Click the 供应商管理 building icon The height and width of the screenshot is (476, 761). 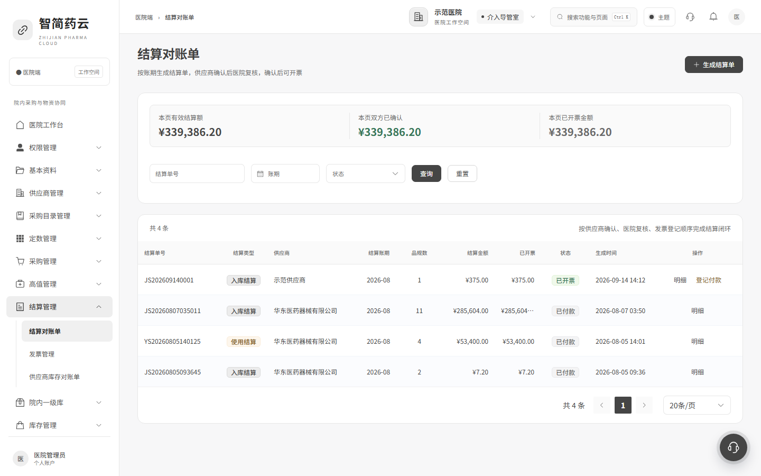point(20,193)
